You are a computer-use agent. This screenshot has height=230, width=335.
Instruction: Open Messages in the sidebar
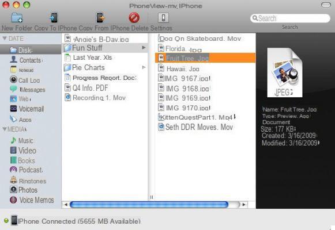(27, 90)
